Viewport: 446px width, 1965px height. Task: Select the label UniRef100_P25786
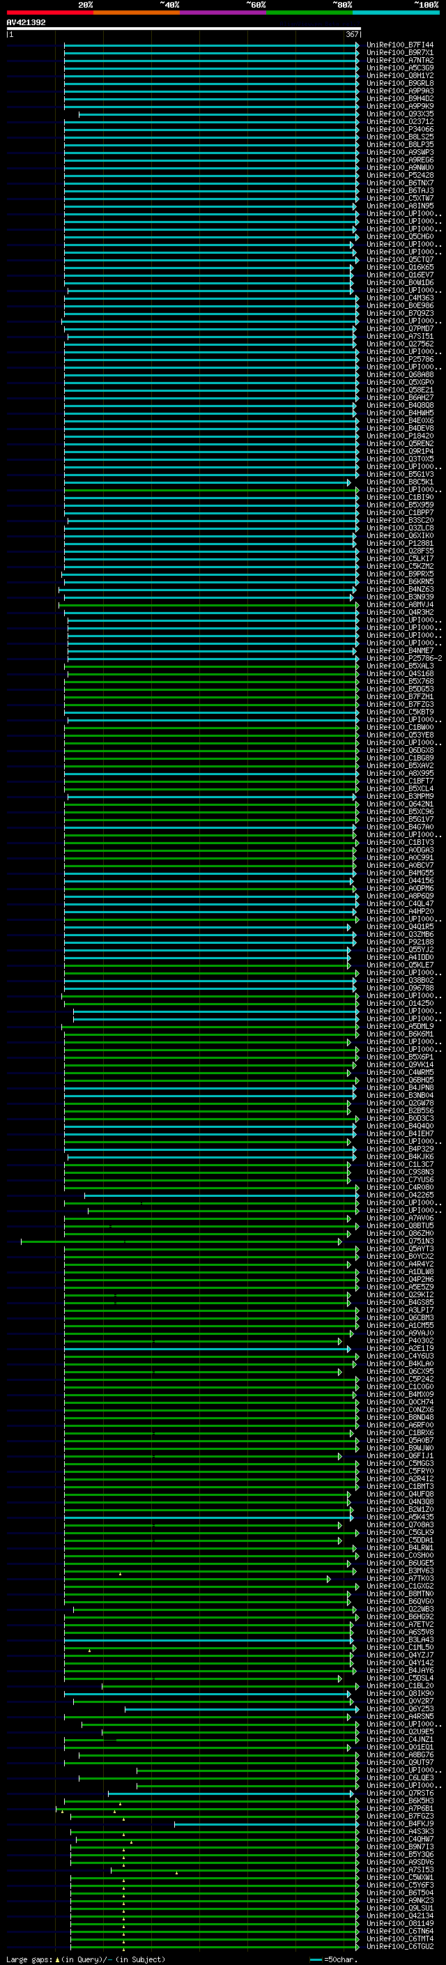coord(400,359)
